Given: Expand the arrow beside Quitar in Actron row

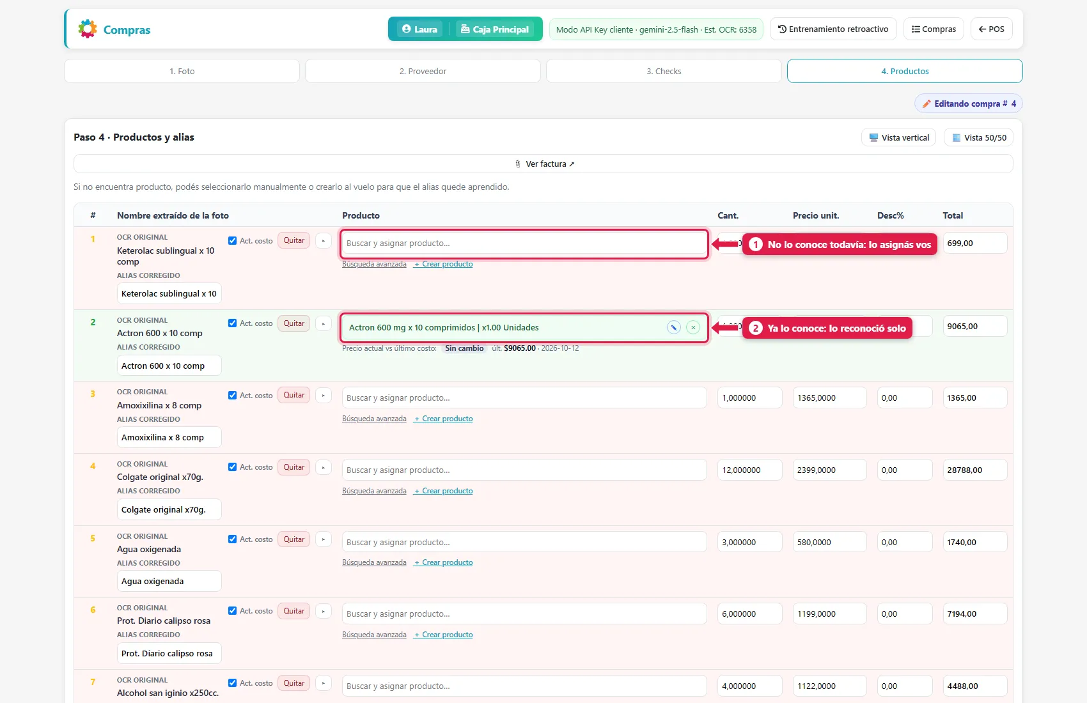Looking at the screenshot, I should [324, 323].
